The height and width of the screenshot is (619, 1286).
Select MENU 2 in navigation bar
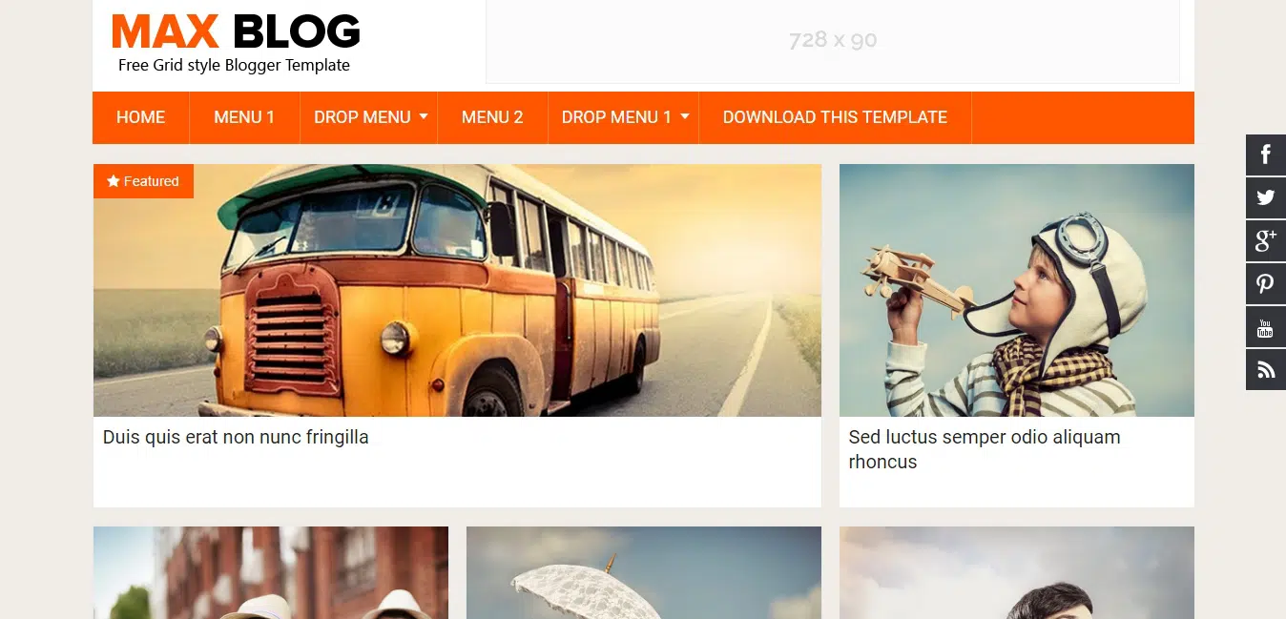[492, 117]
